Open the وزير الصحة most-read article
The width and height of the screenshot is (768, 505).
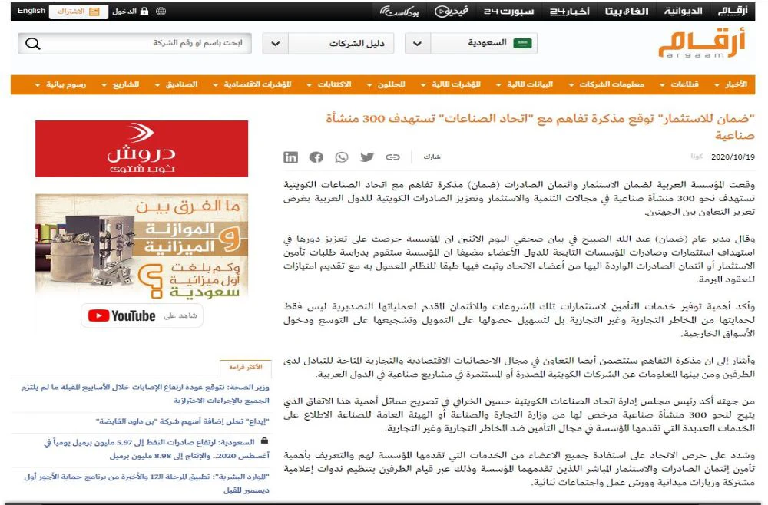click(145, 394)
